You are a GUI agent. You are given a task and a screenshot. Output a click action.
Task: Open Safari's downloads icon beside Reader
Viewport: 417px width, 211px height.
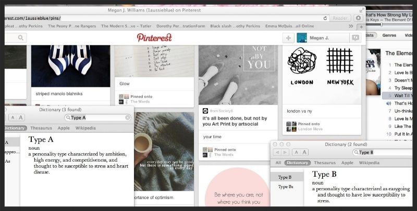pos(358,18)
